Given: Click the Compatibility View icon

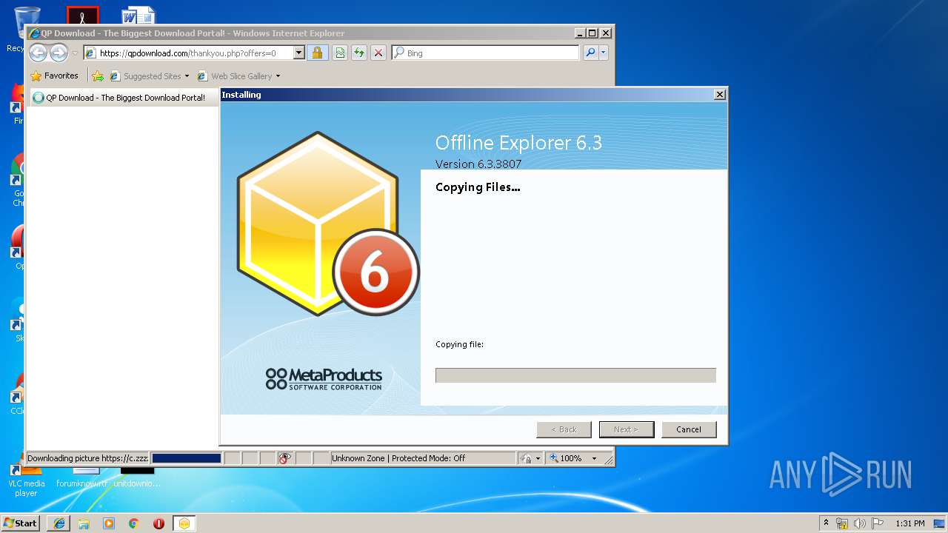Looking at the screenshot, I should point(340,53).
